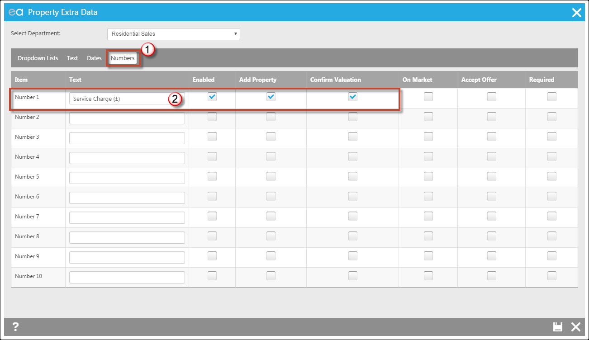Click the Number 7 text field

point(127,218)
